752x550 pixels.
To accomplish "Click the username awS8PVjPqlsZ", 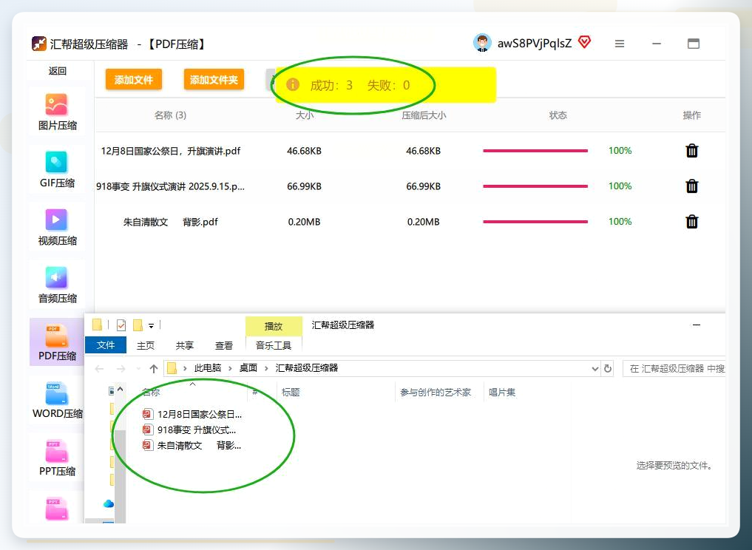I will (535, 44).
